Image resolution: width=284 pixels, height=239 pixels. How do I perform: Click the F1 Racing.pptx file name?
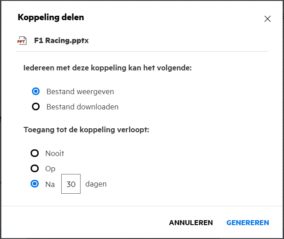point(61,41)
